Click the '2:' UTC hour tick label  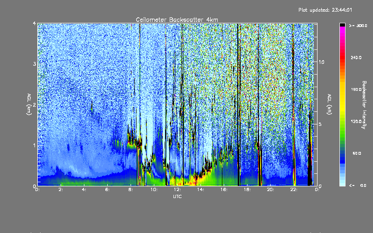(61, 190)
